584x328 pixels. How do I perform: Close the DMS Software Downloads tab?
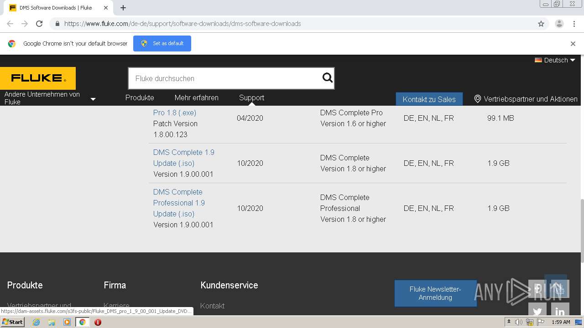coord(105,8)
